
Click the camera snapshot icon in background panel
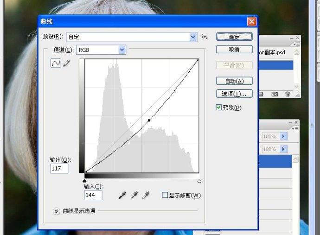[275, 94]
